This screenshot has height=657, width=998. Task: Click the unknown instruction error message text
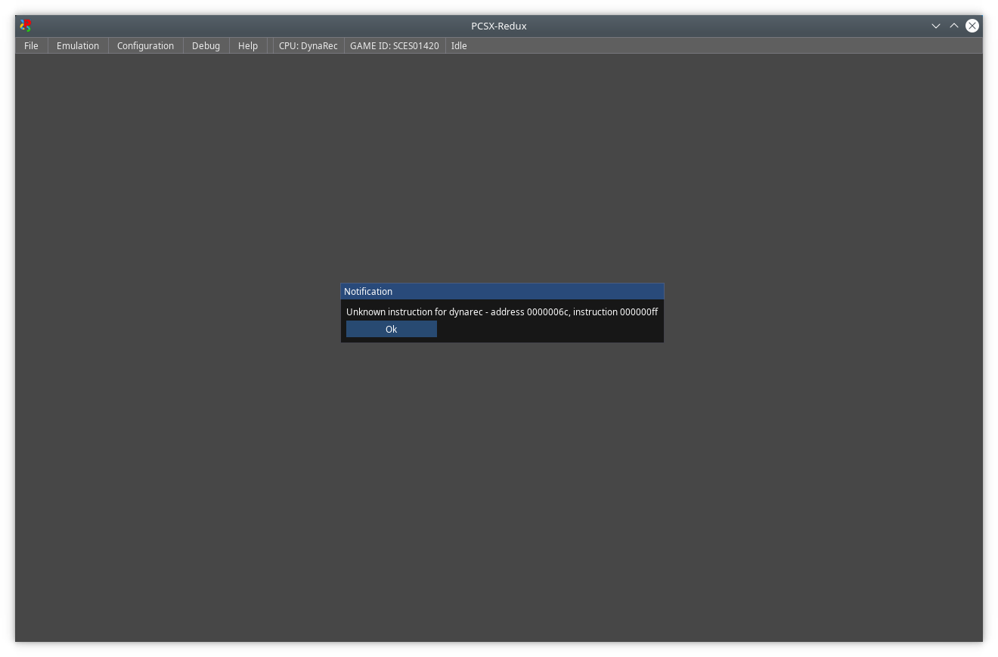(501, 311)
